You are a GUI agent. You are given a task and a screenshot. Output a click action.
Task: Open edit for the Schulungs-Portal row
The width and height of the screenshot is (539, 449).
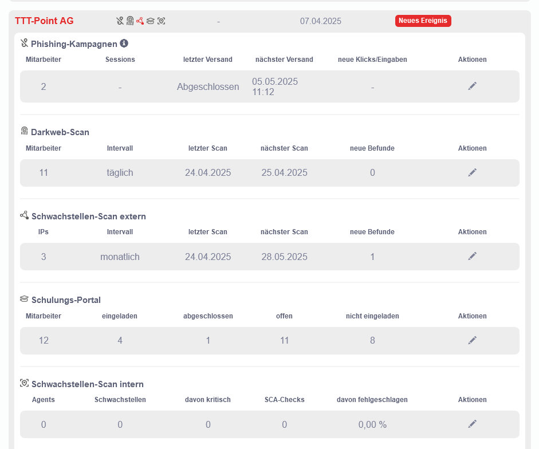[x=472, y=340]
